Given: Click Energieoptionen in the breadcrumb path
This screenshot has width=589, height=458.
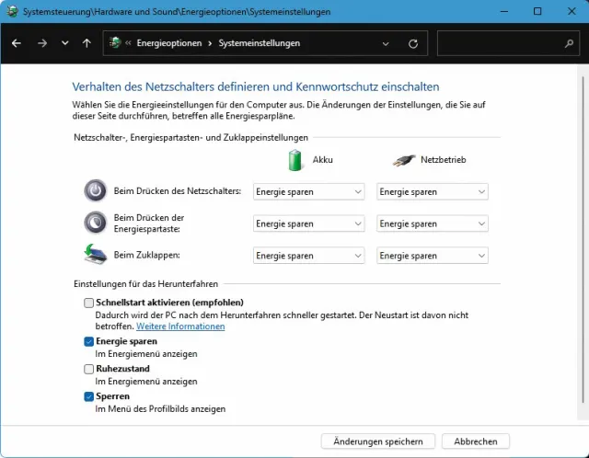Looking at the screenshot, I should pos(169,43).
